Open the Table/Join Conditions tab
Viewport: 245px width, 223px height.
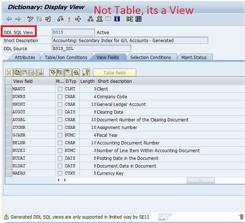pyautogui.click(x=66, y=58)
